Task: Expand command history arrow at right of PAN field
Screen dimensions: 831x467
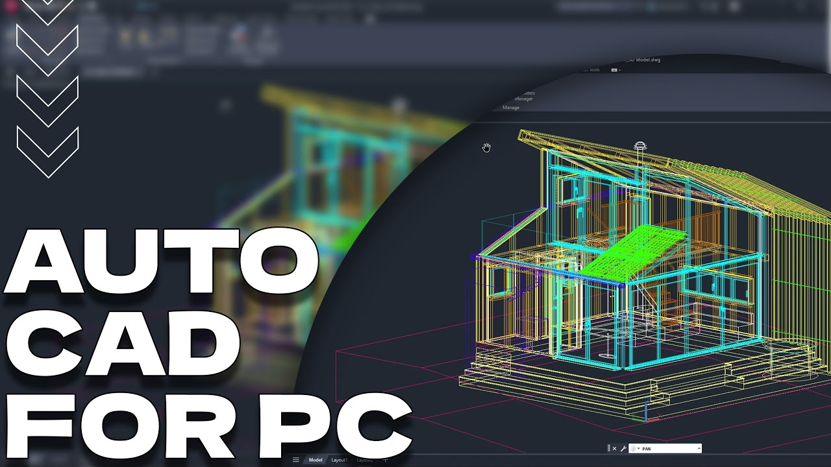Action: 699,448
